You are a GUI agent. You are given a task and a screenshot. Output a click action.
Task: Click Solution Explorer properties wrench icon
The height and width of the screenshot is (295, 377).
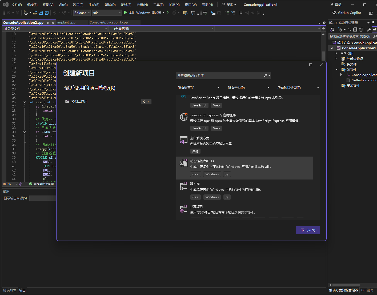[x=369, y=30]
